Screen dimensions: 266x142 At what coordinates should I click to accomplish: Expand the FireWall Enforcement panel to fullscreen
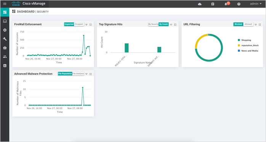(x=91, y=25)
